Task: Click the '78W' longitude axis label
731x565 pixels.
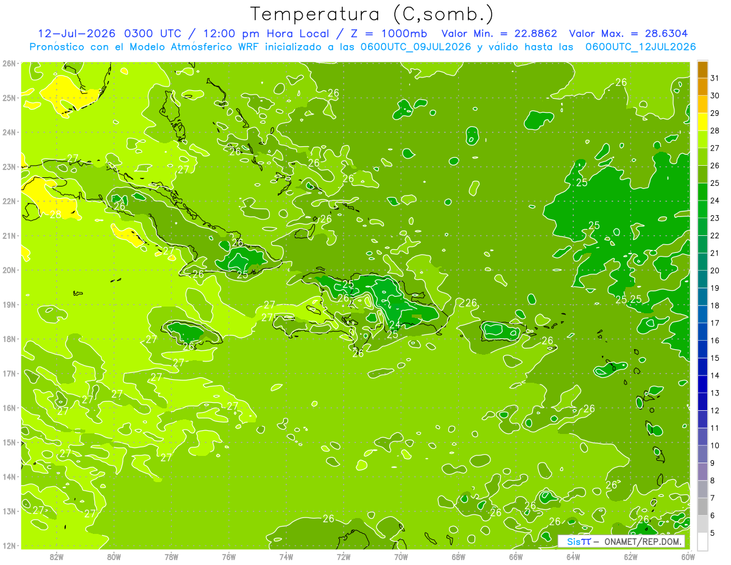Action: 171,556
